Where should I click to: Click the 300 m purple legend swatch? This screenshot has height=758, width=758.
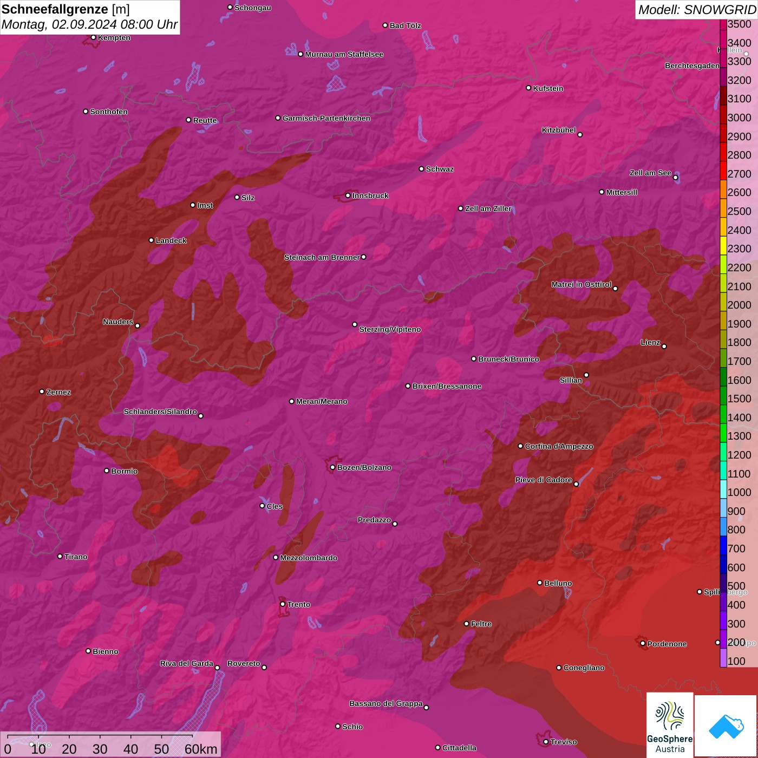723,621
